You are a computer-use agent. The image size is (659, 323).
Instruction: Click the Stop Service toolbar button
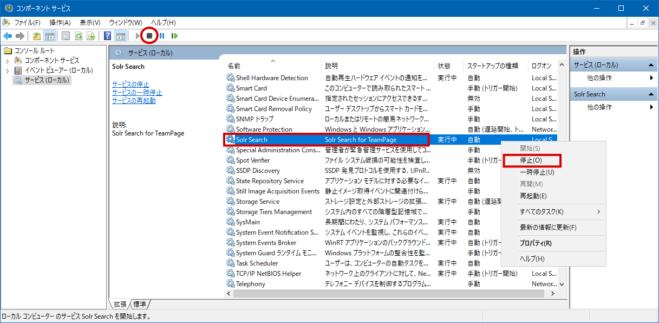click(149, 36)
